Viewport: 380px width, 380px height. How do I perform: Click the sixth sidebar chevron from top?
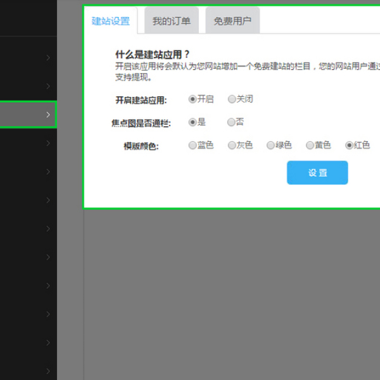coord(48,200)
